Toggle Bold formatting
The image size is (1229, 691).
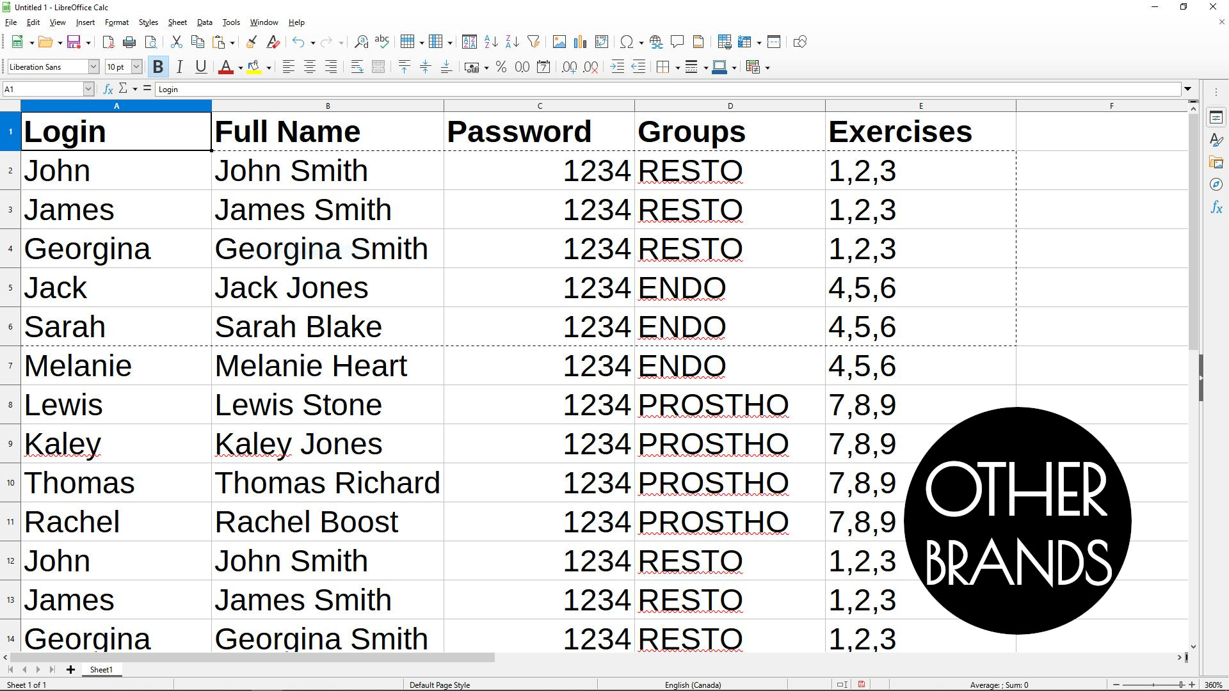click(158, 67)
